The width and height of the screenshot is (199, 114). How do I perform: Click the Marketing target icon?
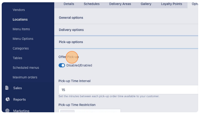(x=7, y=111)
